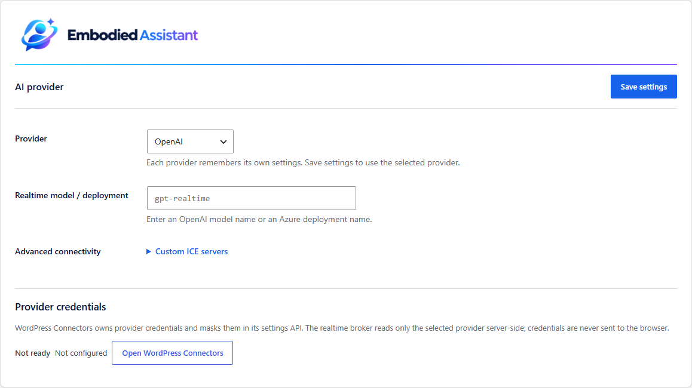Click the hint 'Each provider remembers its own settings'
692x388 pixels.
pyautogui.click(x=303, y=163)
